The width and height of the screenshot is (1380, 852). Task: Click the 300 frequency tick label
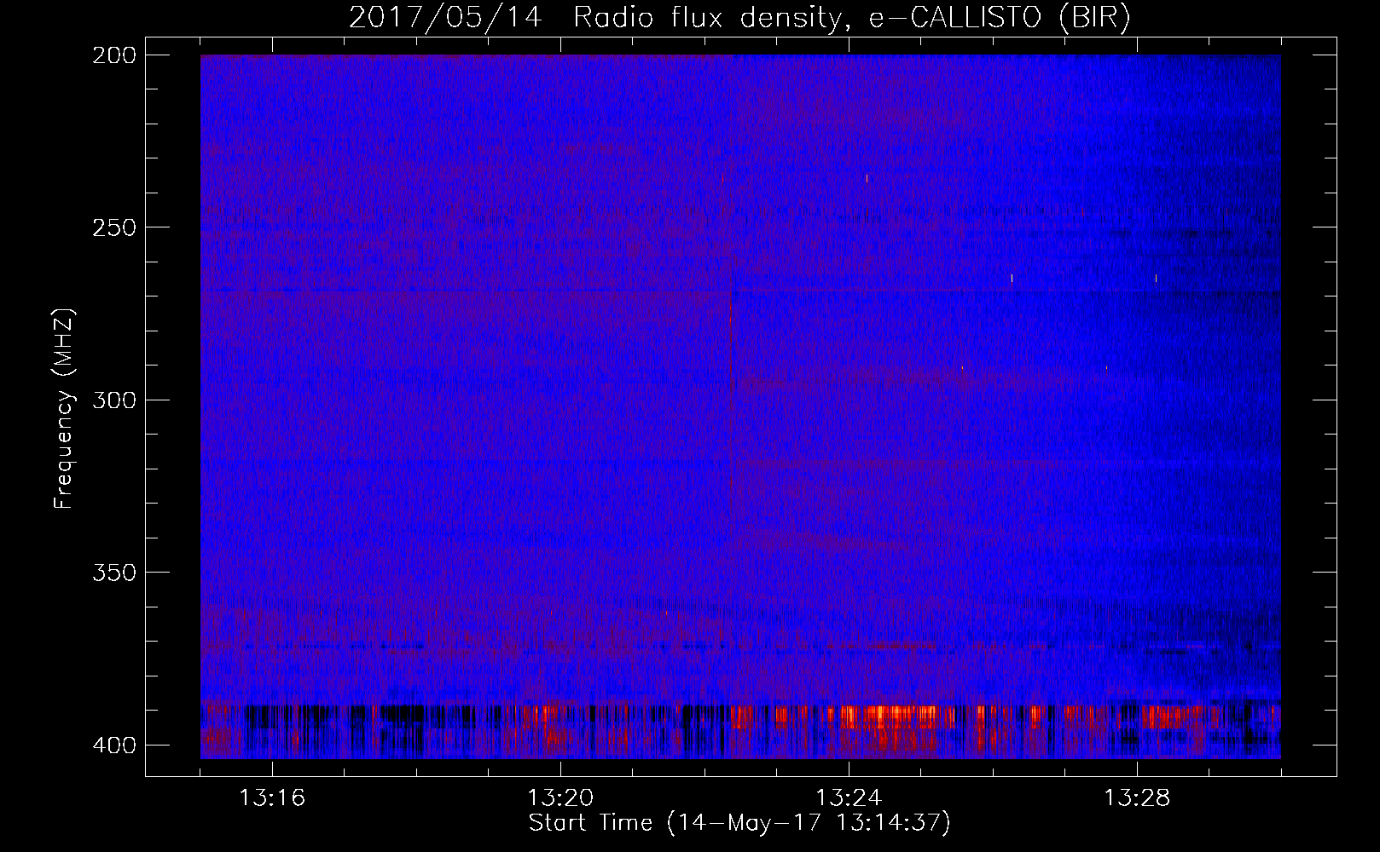coord(114,400)
